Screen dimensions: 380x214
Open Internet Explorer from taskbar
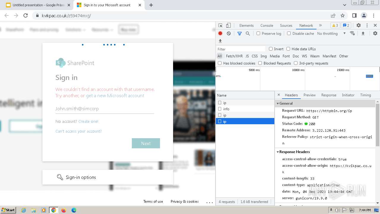point(23,210)
